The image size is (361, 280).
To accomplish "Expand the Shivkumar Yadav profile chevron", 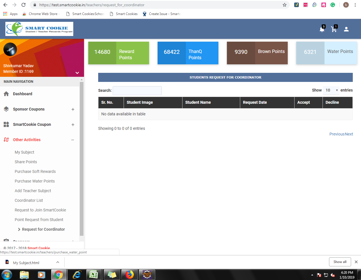I will tap(77, 73).
